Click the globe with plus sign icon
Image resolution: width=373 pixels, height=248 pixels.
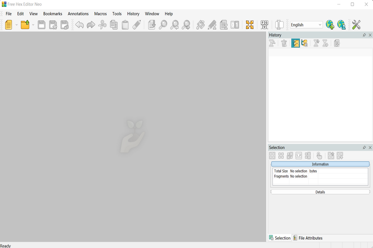tap(330, 25)
